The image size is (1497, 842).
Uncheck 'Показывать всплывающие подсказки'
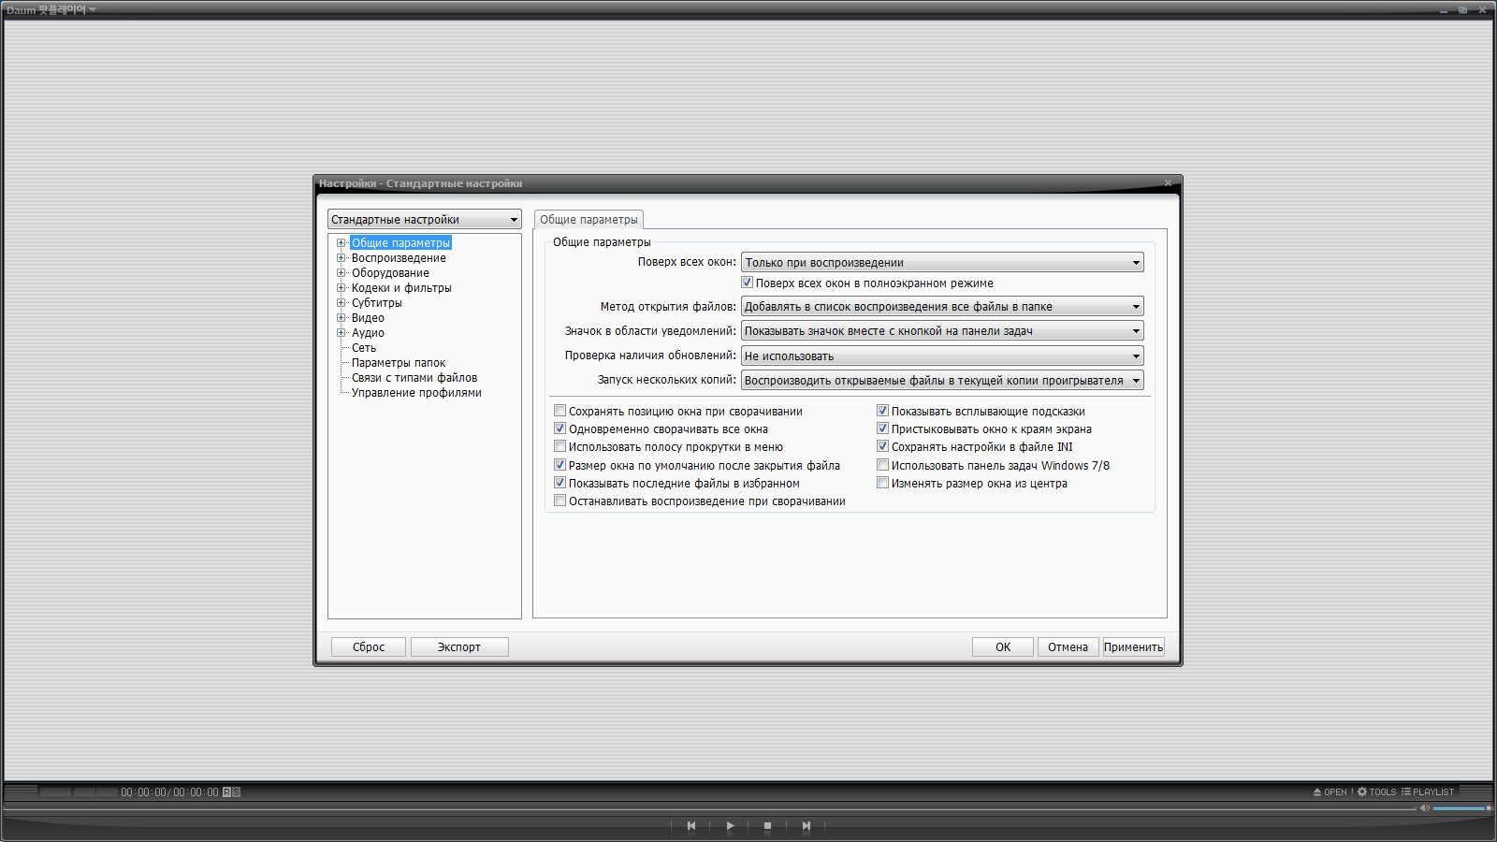click(882, 411)
